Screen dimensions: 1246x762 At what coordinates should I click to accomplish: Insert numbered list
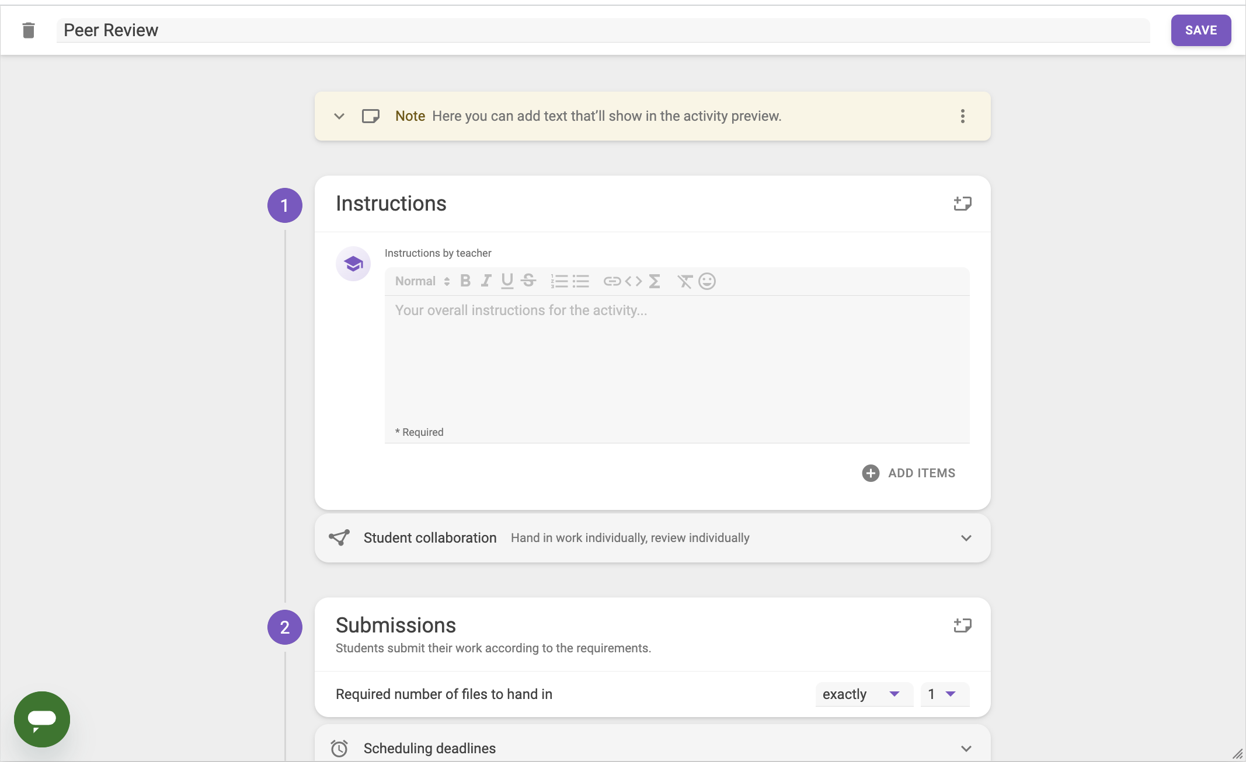point(559,281)
